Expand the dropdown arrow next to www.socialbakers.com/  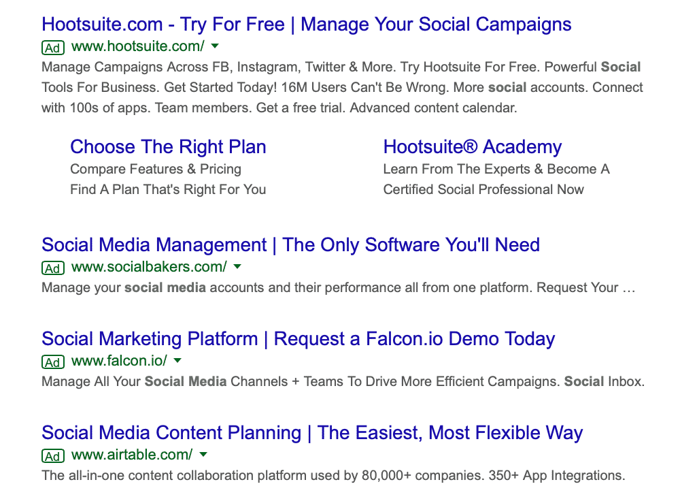point(237,266)
